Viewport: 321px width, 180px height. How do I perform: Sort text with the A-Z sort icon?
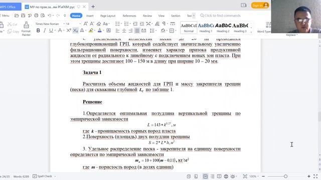pyautogui.click(x=157, y=24)
